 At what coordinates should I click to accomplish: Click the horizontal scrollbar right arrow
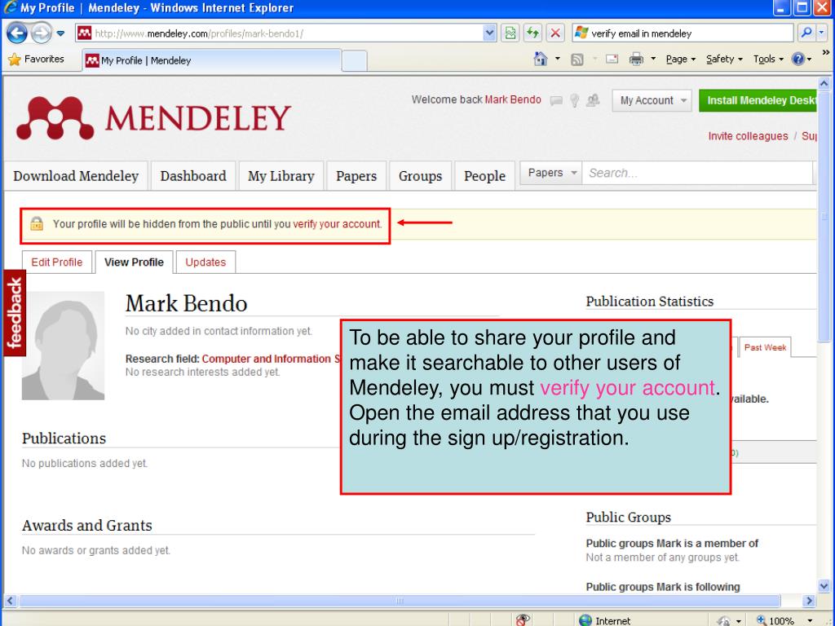[809, 601]
